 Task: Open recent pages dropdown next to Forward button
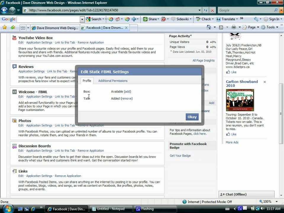pos(18,10)
